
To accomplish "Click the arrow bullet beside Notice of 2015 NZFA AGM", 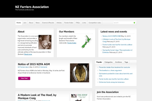I will (x=101, y=36).
